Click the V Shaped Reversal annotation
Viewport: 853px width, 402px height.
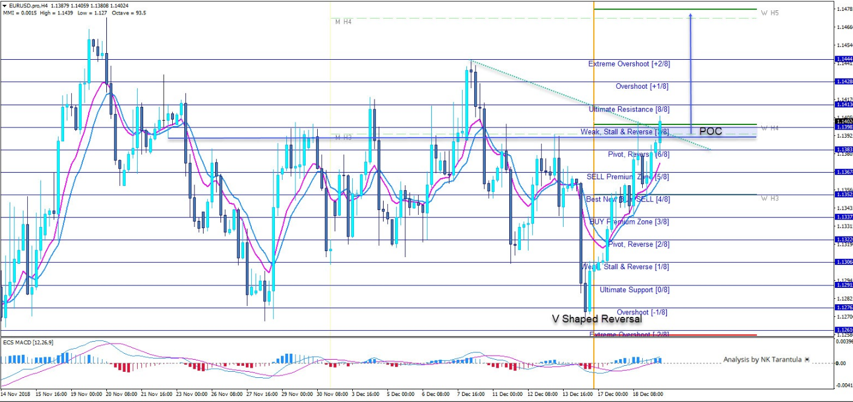[597, 319]
